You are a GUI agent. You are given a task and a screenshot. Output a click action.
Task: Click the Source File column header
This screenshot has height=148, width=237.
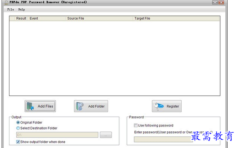pyautogui.click(x=99, y=18)
